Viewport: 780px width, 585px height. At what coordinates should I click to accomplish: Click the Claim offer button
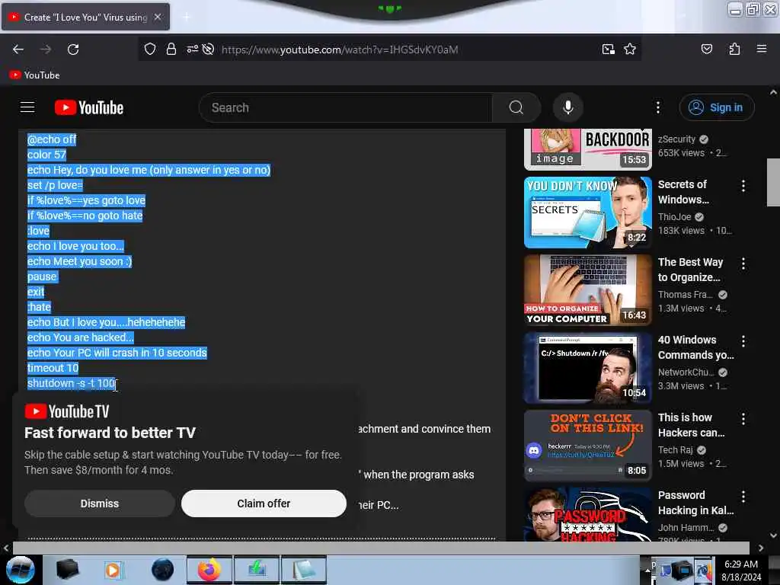(264, 503)
